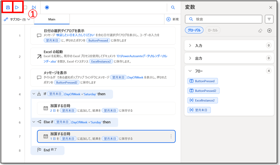This screenshot has width=280, height=165.
Task: Add a new variable with plus icon
Action: tap(269, 30)
